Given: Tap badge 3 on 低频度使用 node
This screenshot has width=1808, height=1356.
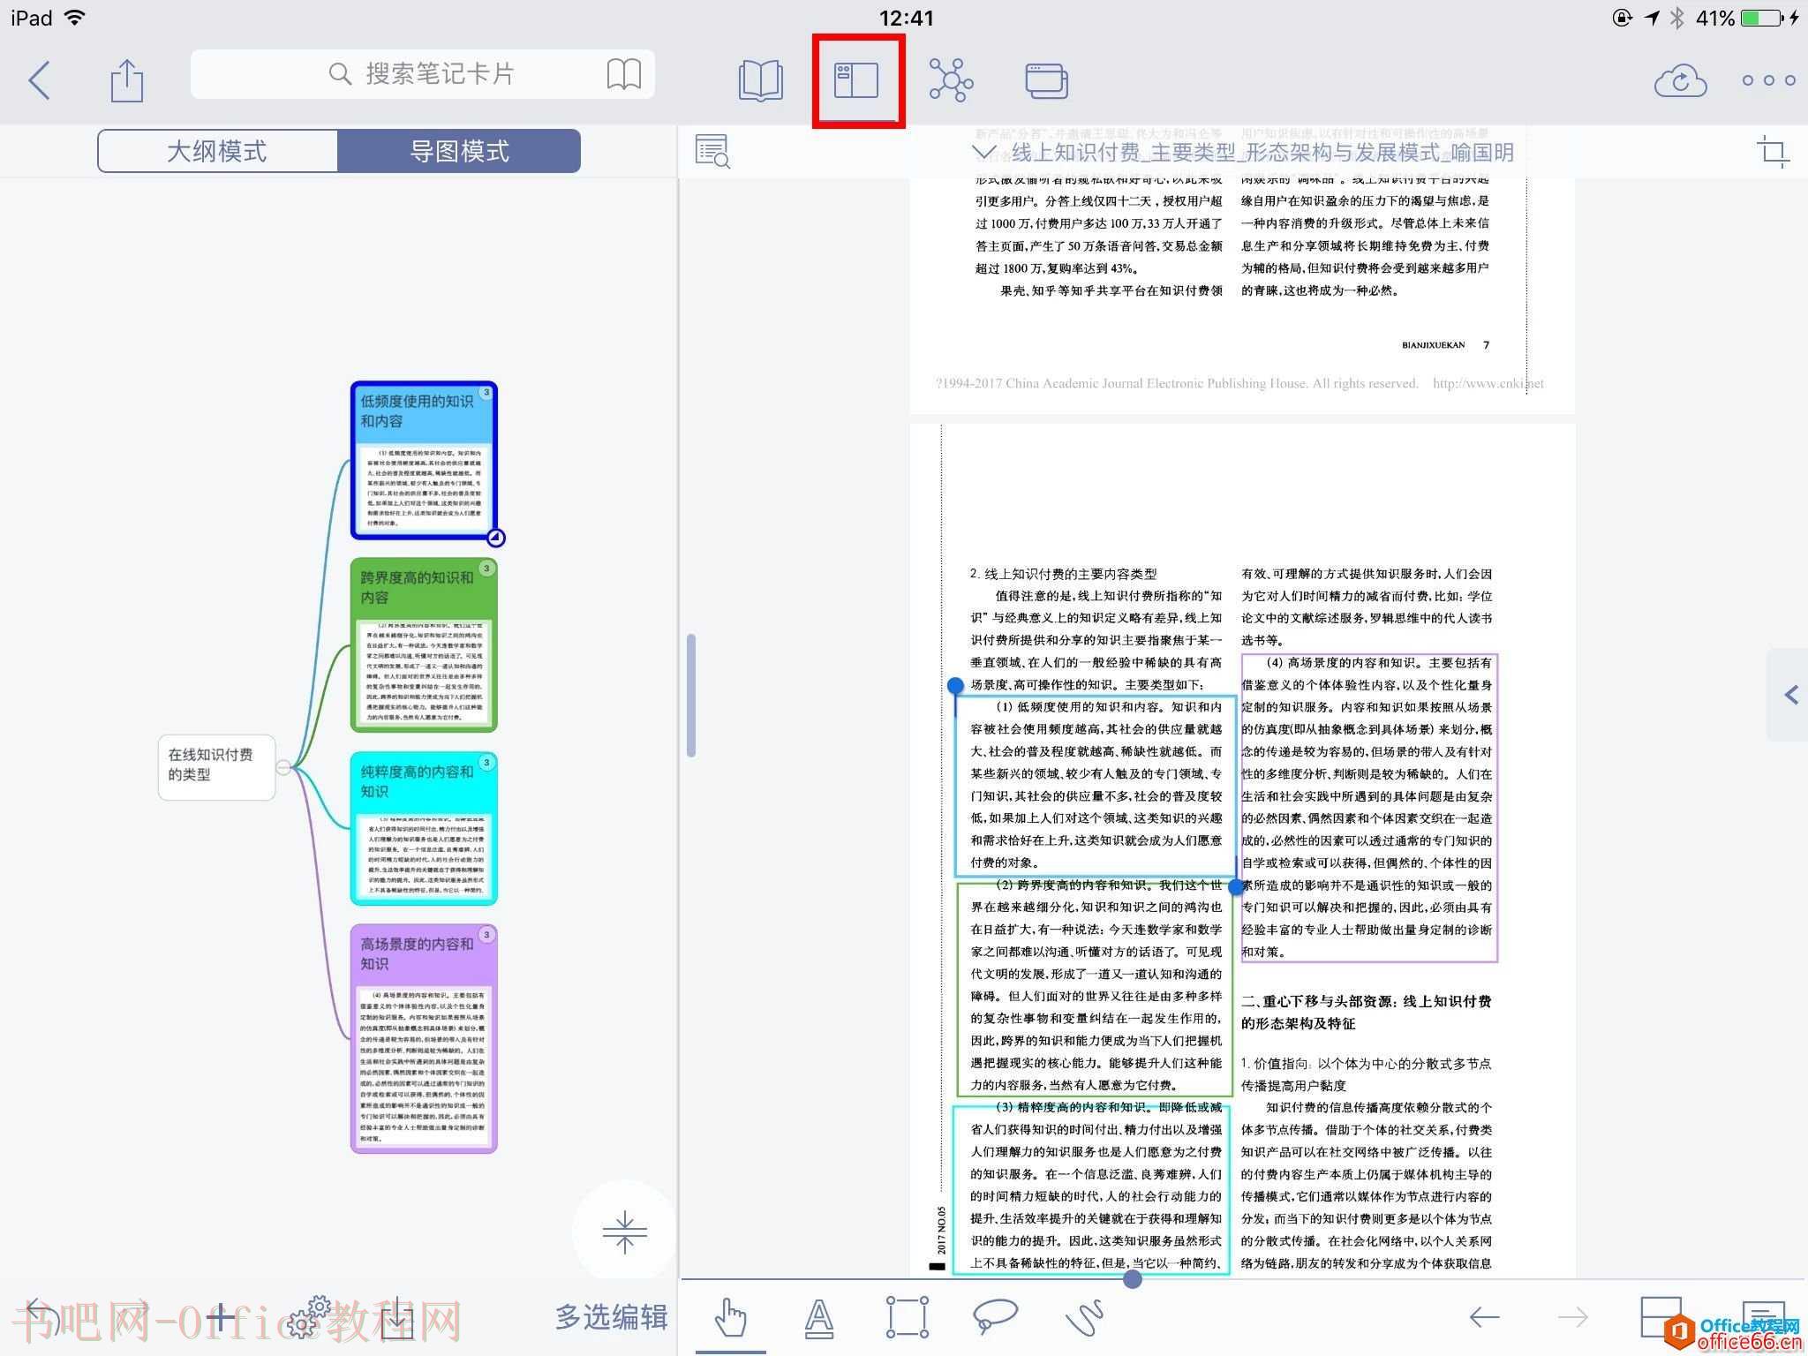Looking at the screenshot, I should point(486,392).
